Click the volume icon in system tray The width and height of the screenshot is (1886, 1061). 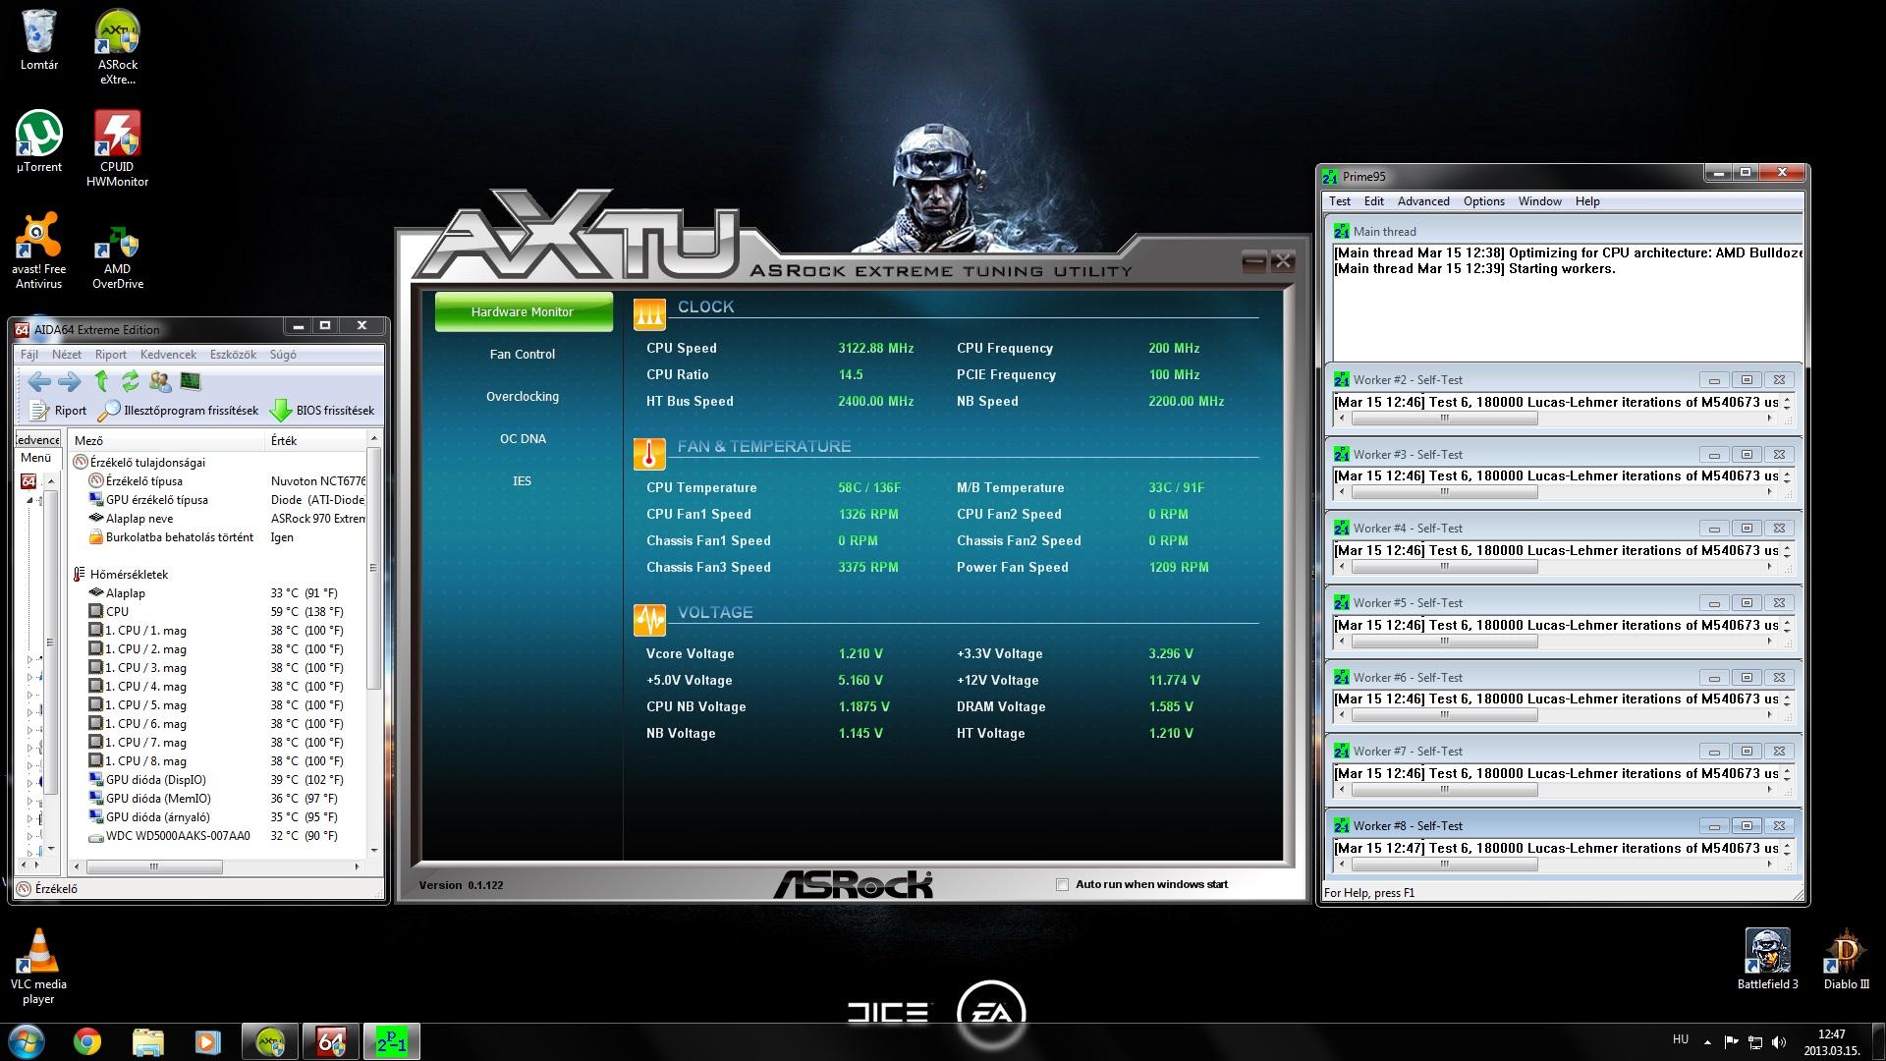1781,1042
